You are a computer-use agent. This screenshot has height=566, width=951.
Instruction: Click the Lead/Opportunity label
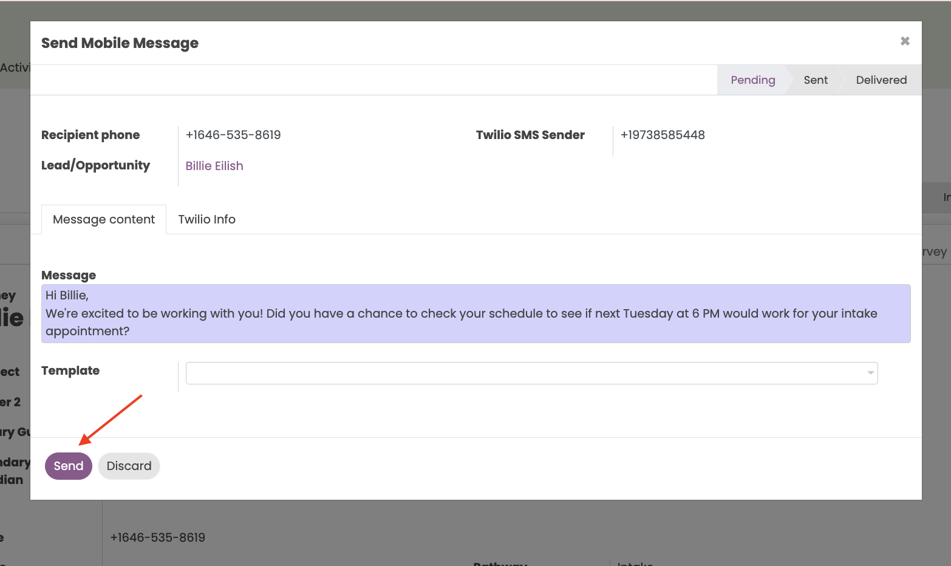coord(95,165)
